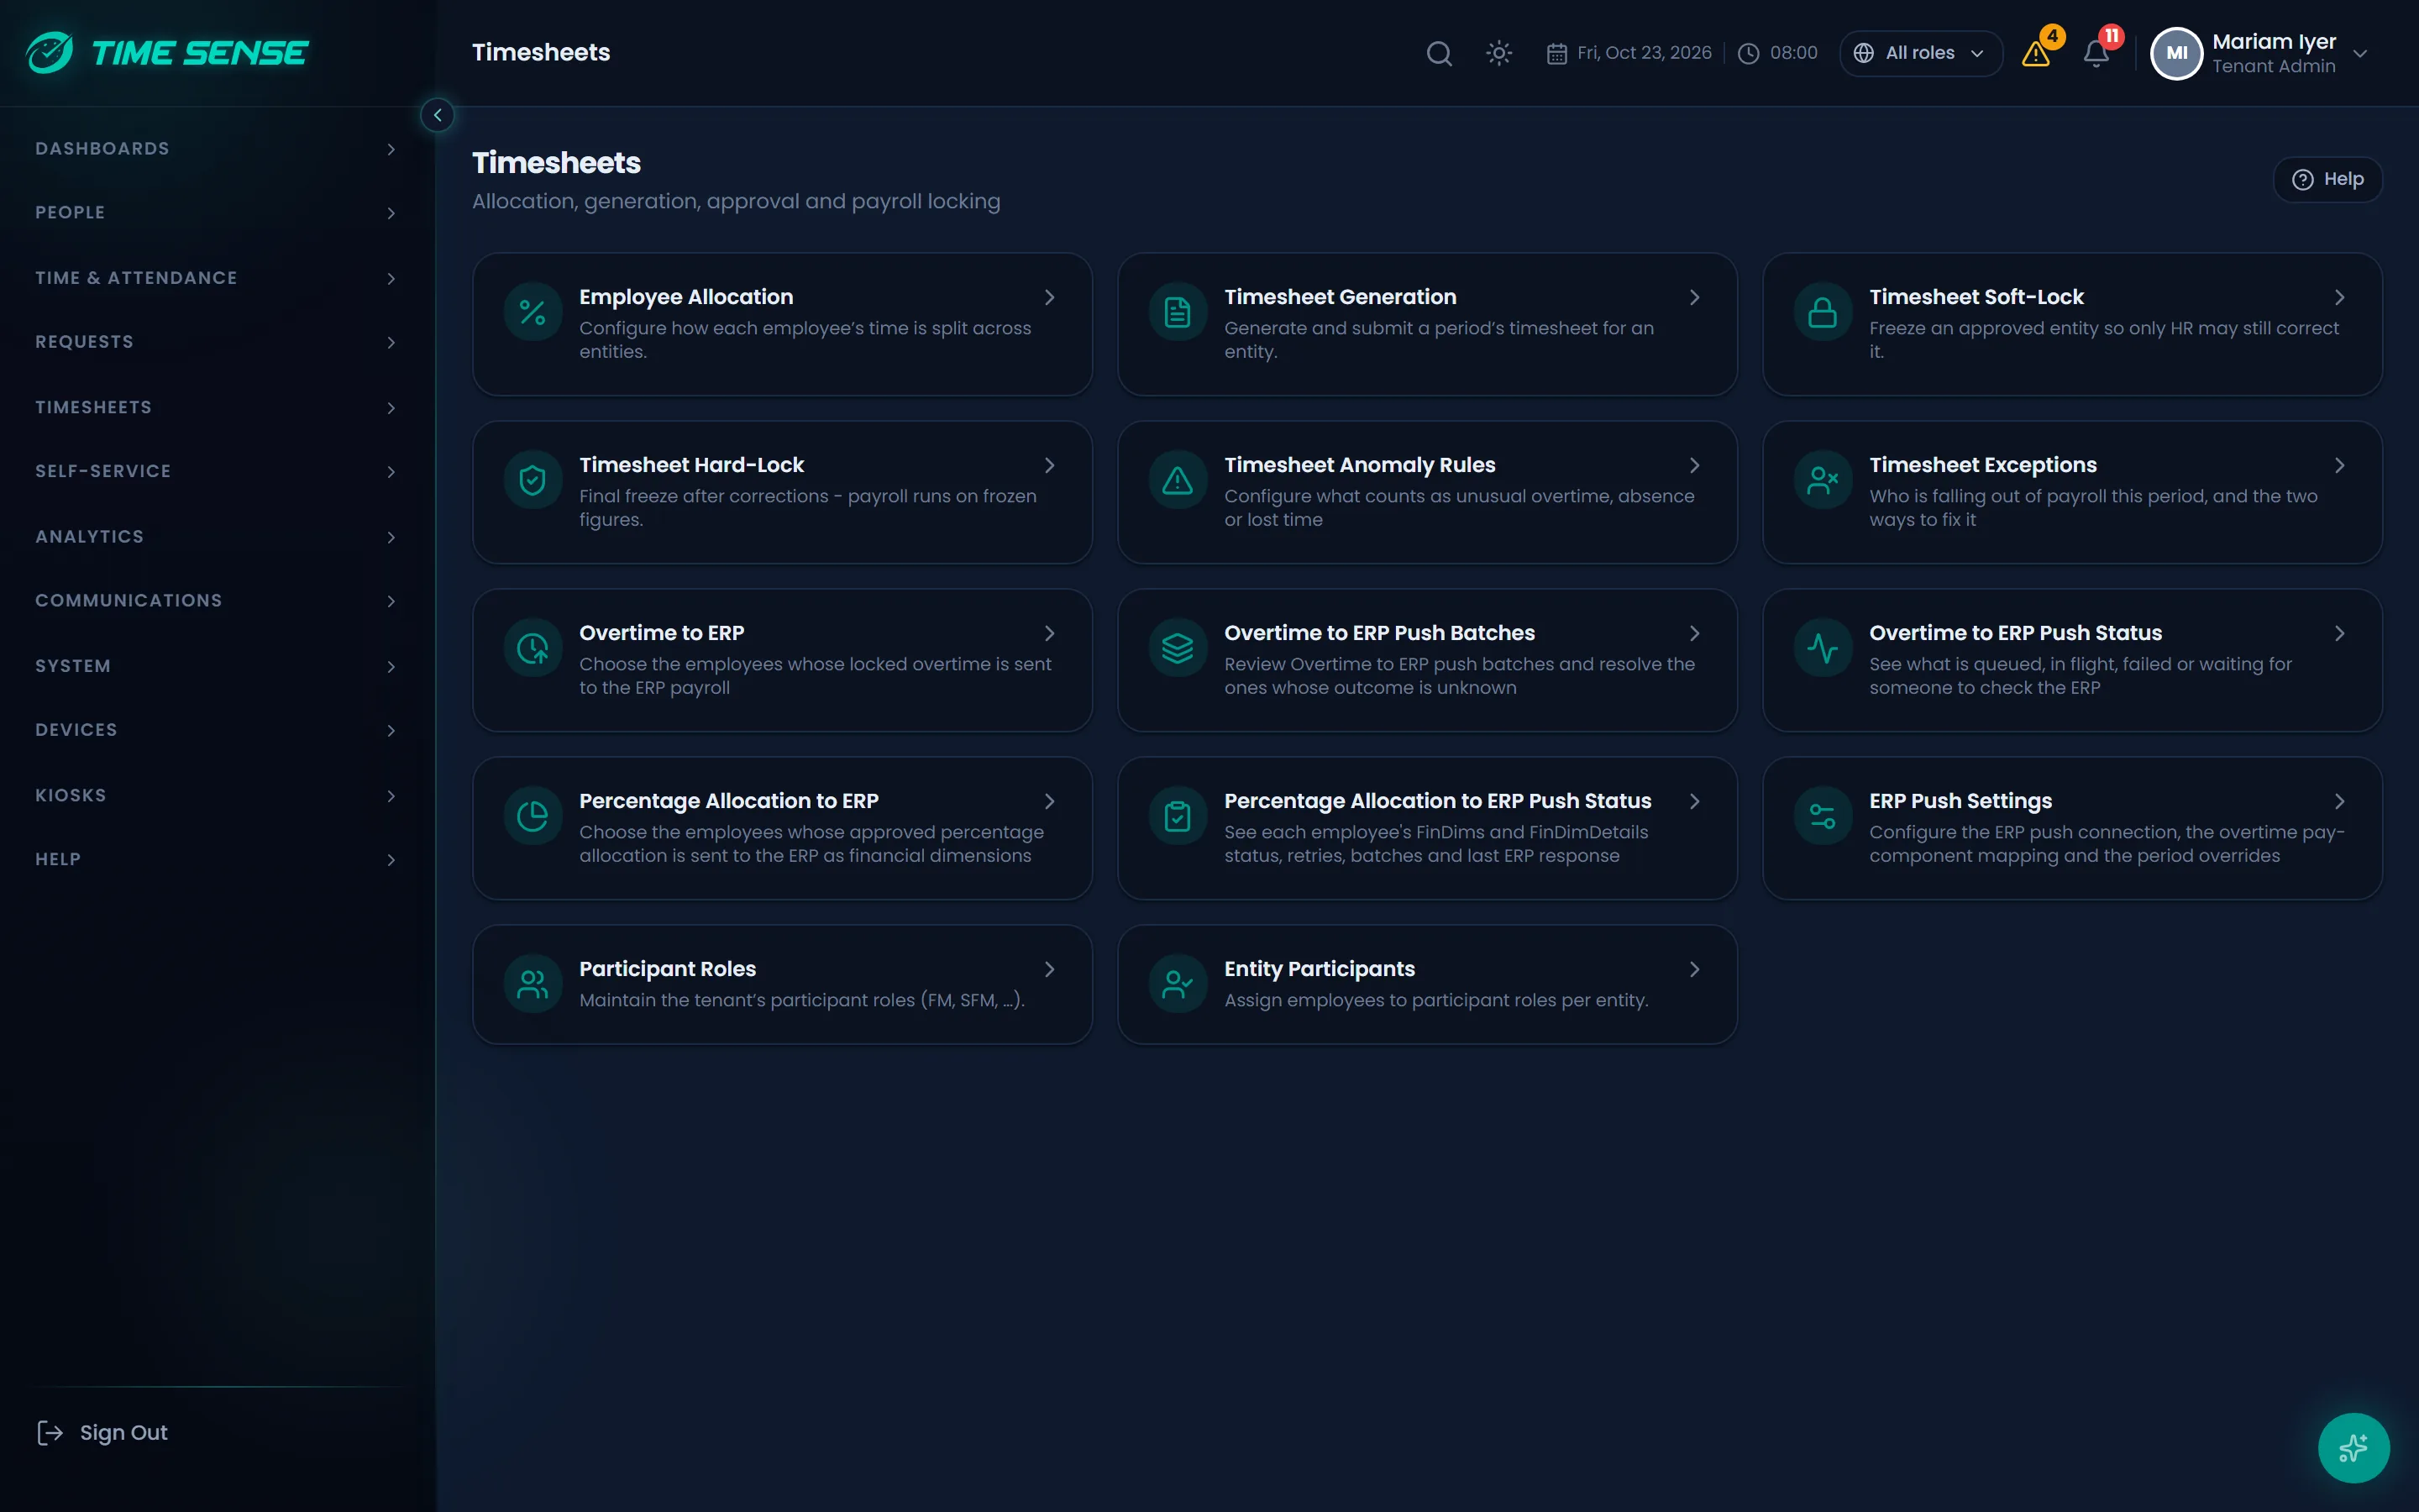
Task: Open Timesheets in the sidebar
Action: click(x=217, y=408)
